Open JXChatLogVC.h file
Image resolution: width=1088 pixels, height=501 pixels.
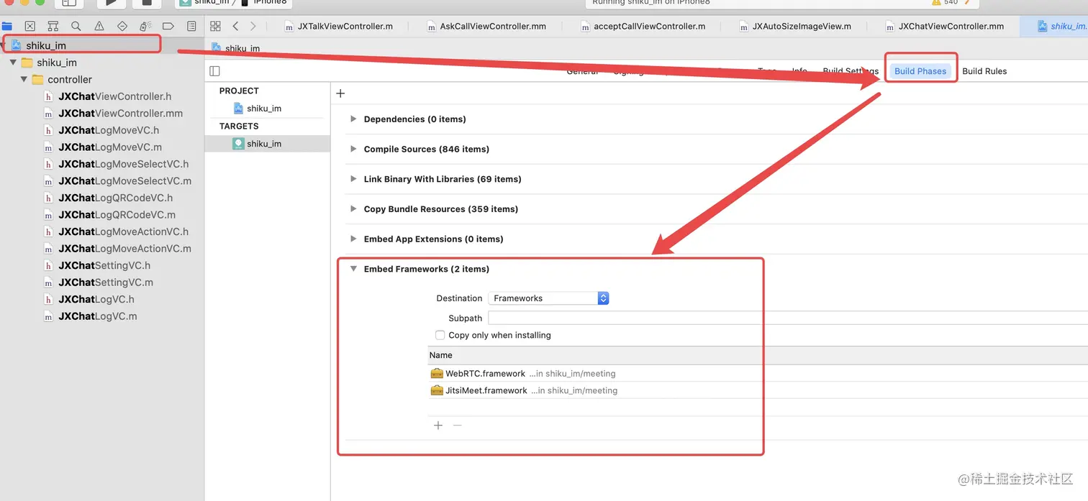(x=96, y=299)
